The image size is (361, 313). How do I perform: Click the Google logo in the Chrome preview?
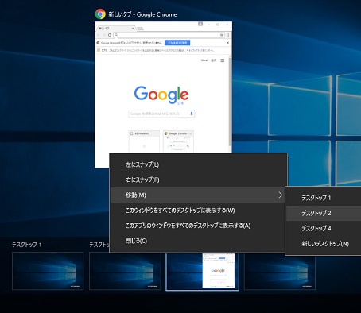161,95
